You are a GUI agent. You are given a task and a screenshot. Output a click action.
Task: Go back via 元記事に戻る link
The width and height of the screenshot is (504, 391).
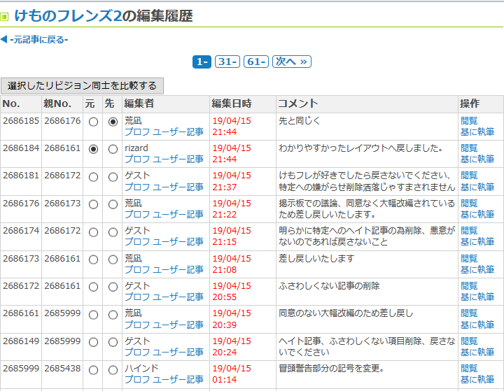click(x=39, y=40)
